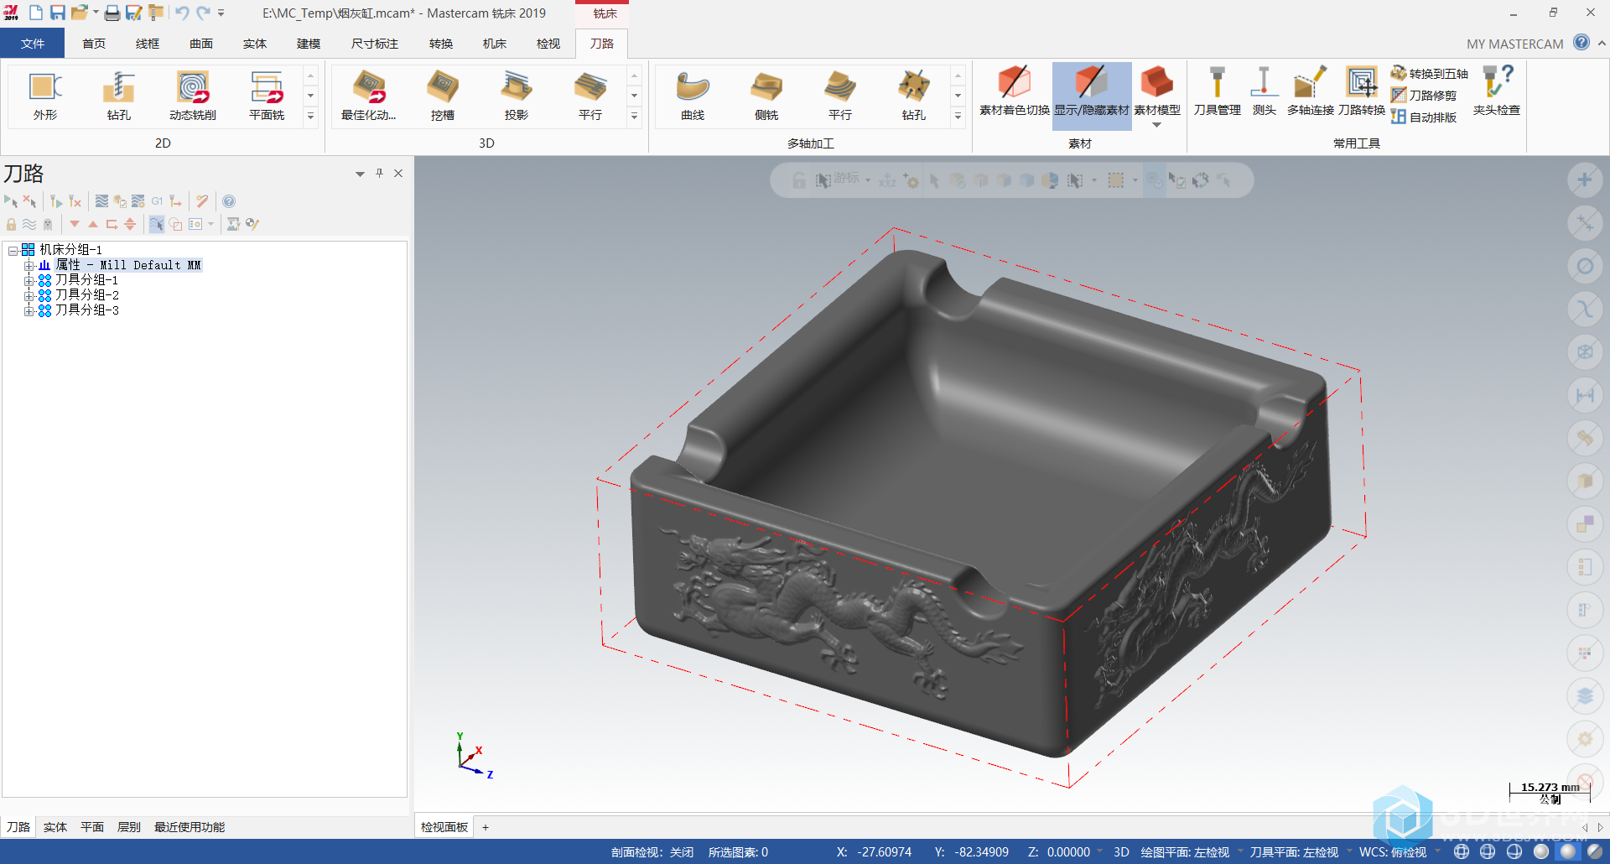1610x864 pixels.
Task: Toggle the lock selected operations icon
Action: (11, 224)
